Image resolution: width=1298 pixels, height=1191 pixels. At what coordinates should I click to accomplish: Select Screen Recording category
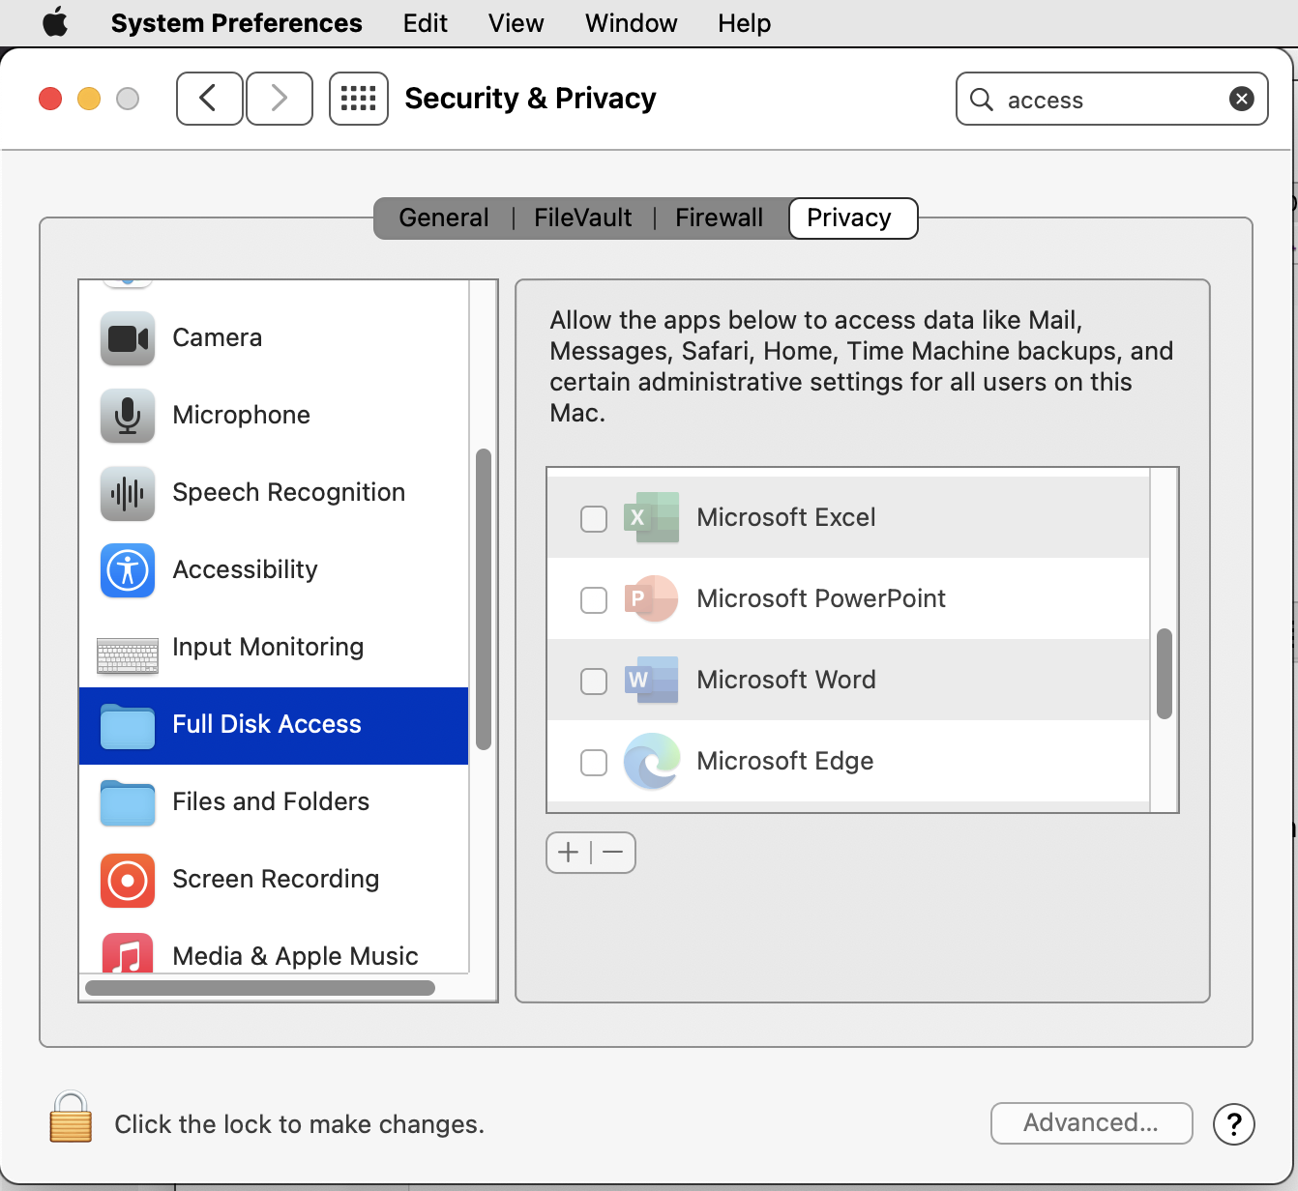[274, 880]
